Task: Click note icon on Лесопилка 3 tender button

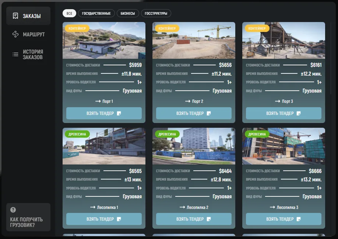Action: pyautogui.click(x=299, y=219)
